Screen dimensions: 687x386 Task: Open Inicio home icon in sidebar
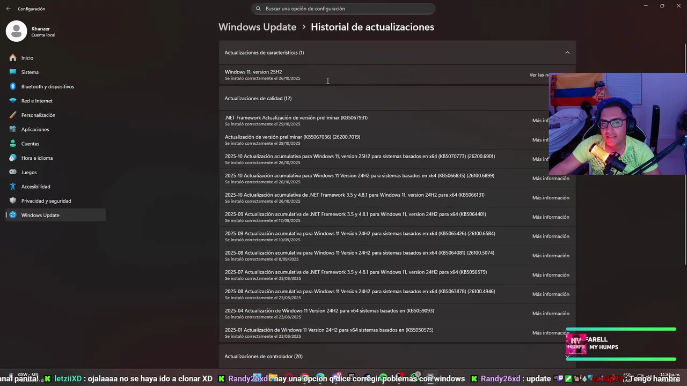(13, 58)
